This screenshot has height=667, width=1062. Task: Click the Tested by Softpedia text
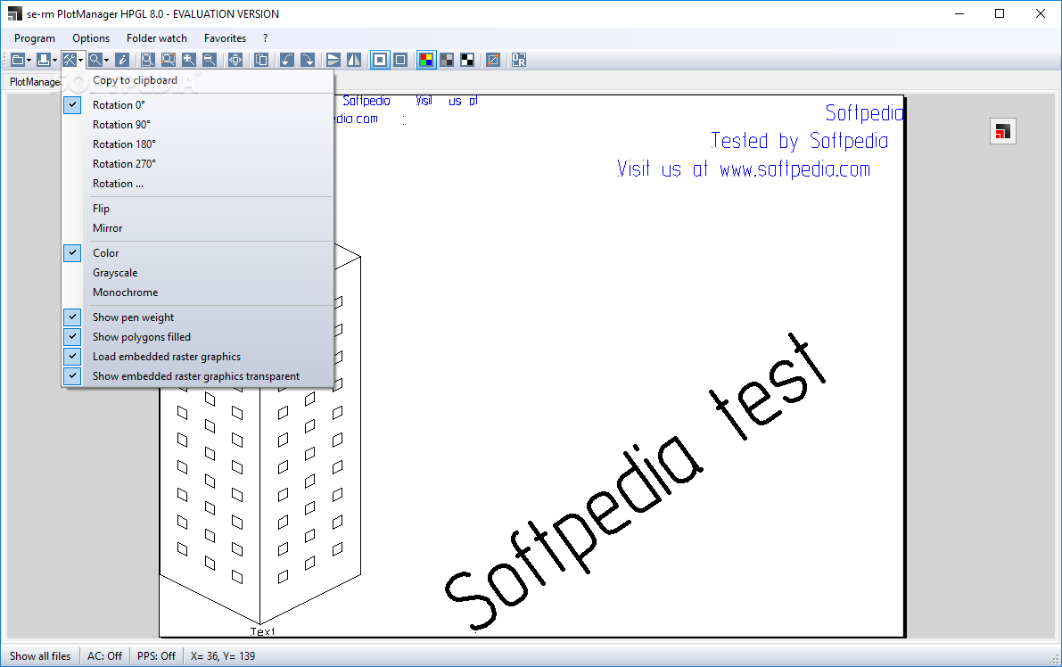[799, 141]
